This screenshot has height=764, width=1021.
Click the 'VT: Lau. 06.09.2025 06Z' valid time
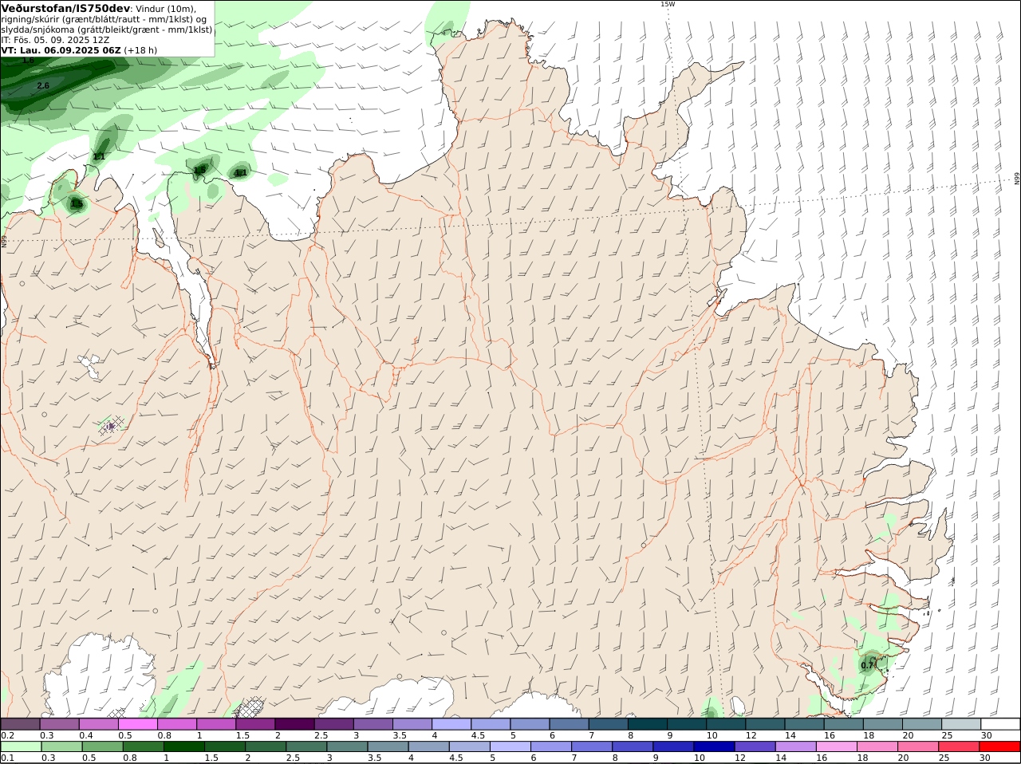click(x=61, y=50)
